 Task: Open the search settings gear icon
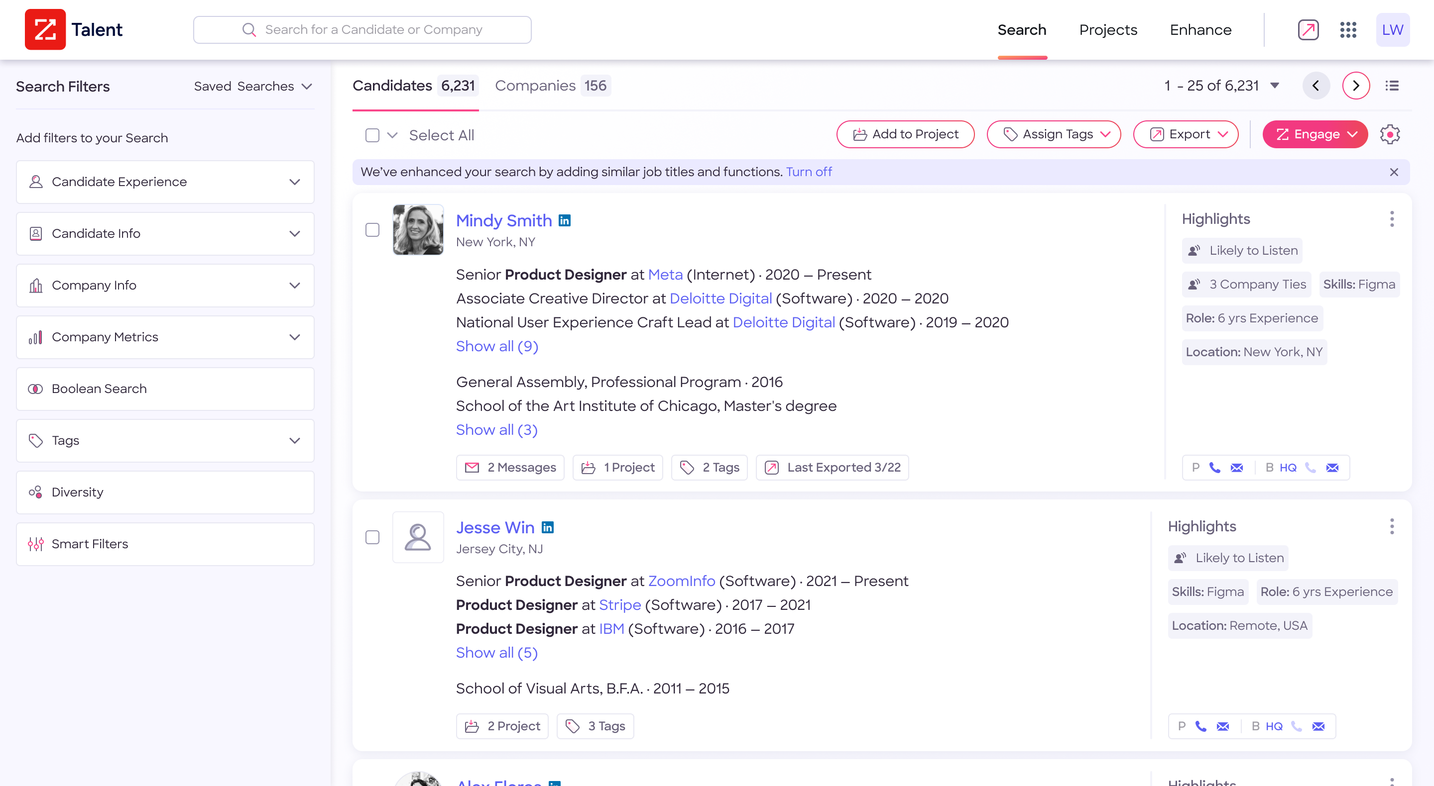pos(1390,135)
